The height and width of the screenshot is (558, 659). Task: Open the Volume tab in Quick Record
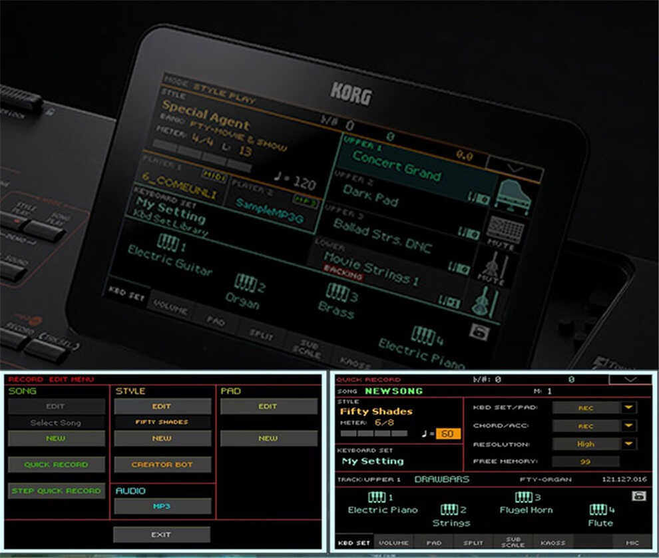coord(393,543)
